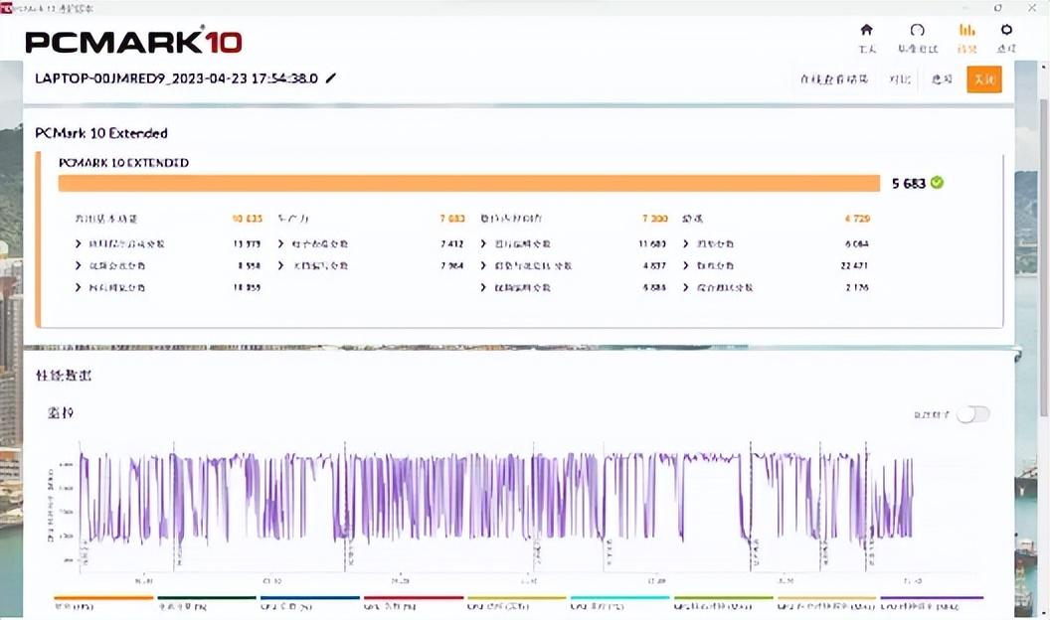Screen dimensions: 1050x620
Task: Click the overall score 5 683
Action: [908, 183]
